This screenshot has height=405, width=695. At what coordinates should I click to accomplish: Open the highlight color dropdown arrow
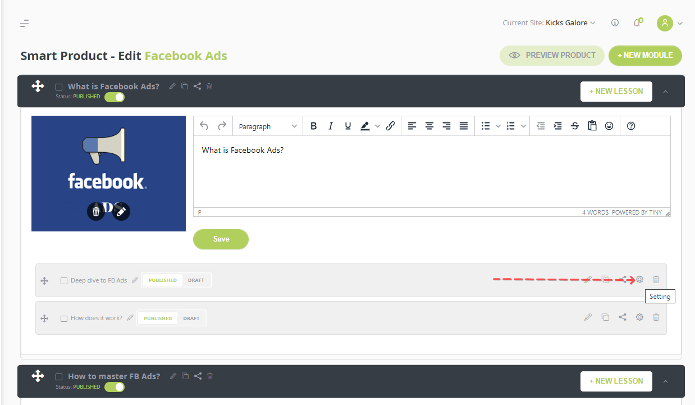tap(377, 126)
